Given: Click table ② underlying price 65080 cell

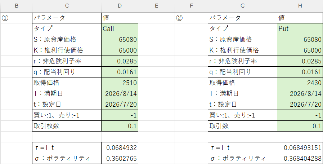Looking at the screenshot, I should point(300,39).
